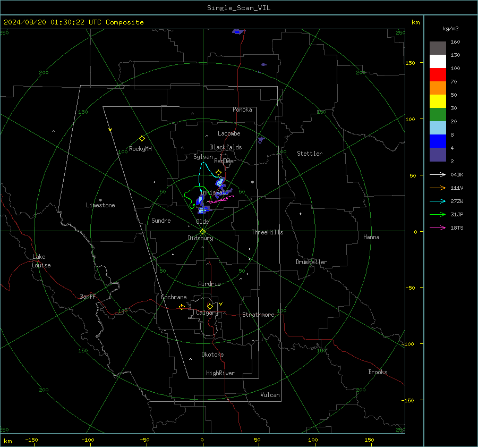The image size is (478, 447).
Task: Click the yellow marker above the Calgary label
Action: point(210,306)
